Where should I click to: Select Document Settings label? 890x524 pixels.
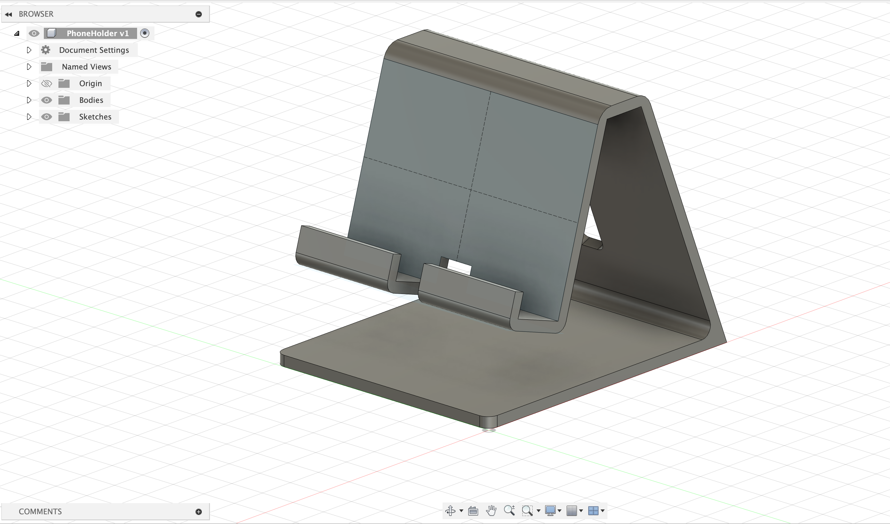pyautogui.click(x=94, y=50)
